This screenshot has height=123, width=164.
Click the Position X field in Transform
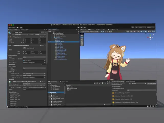pos(27,39)
